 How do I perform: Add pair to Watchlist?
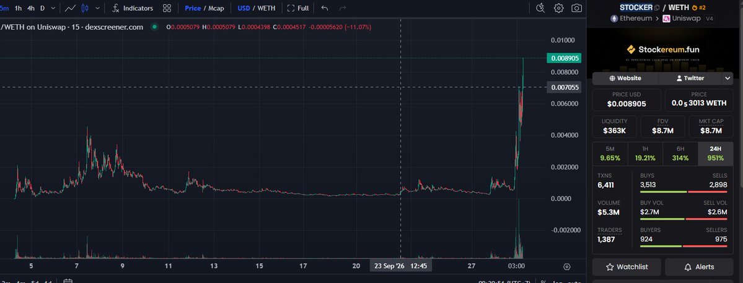pos(626,267)
